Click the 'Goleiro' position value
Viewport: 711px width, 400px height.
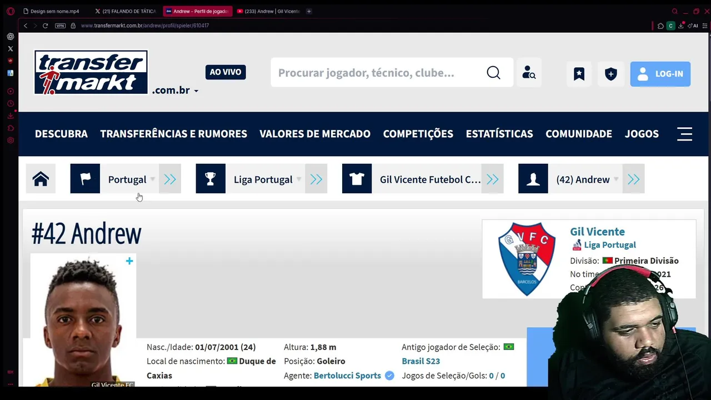pyautogui.click(x=331, y=361)
